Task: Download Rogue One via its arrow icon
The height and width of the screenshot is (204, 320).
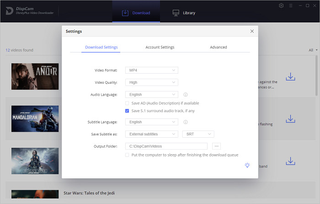Action: 290,161
